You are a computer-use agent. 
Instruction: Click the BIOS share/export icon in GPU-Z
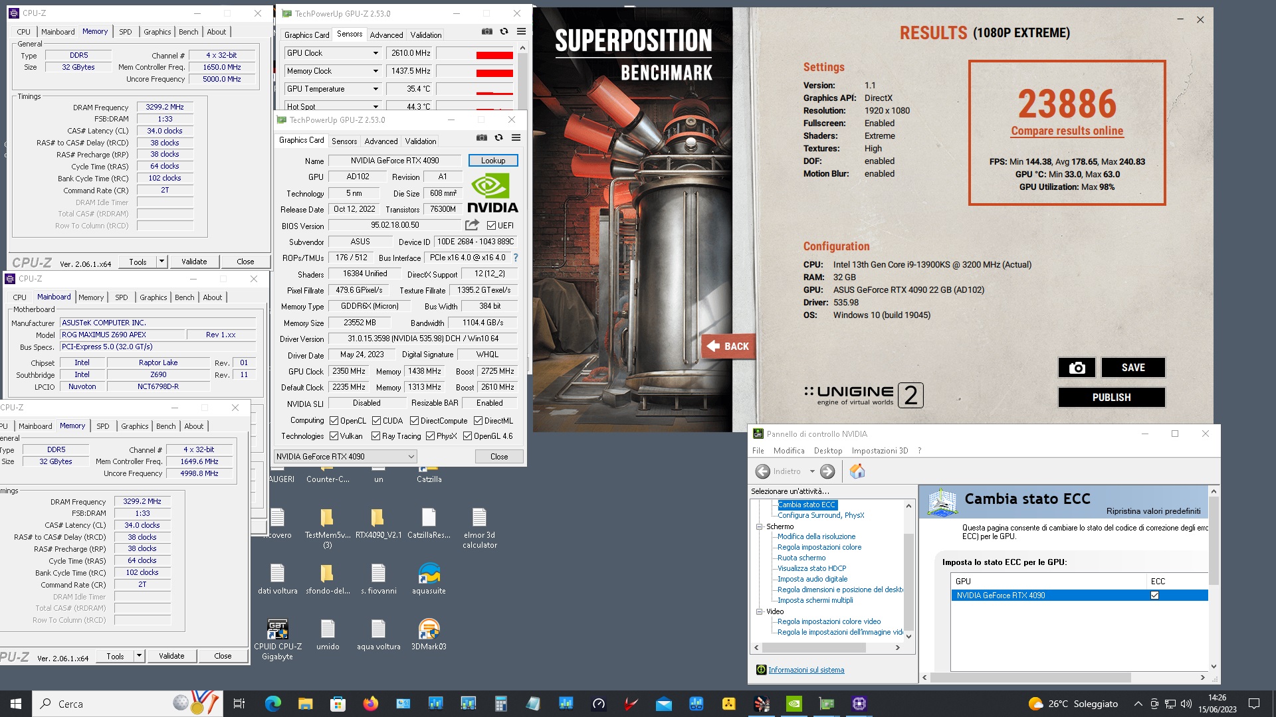pyautogui.click(x=472, y=225)
